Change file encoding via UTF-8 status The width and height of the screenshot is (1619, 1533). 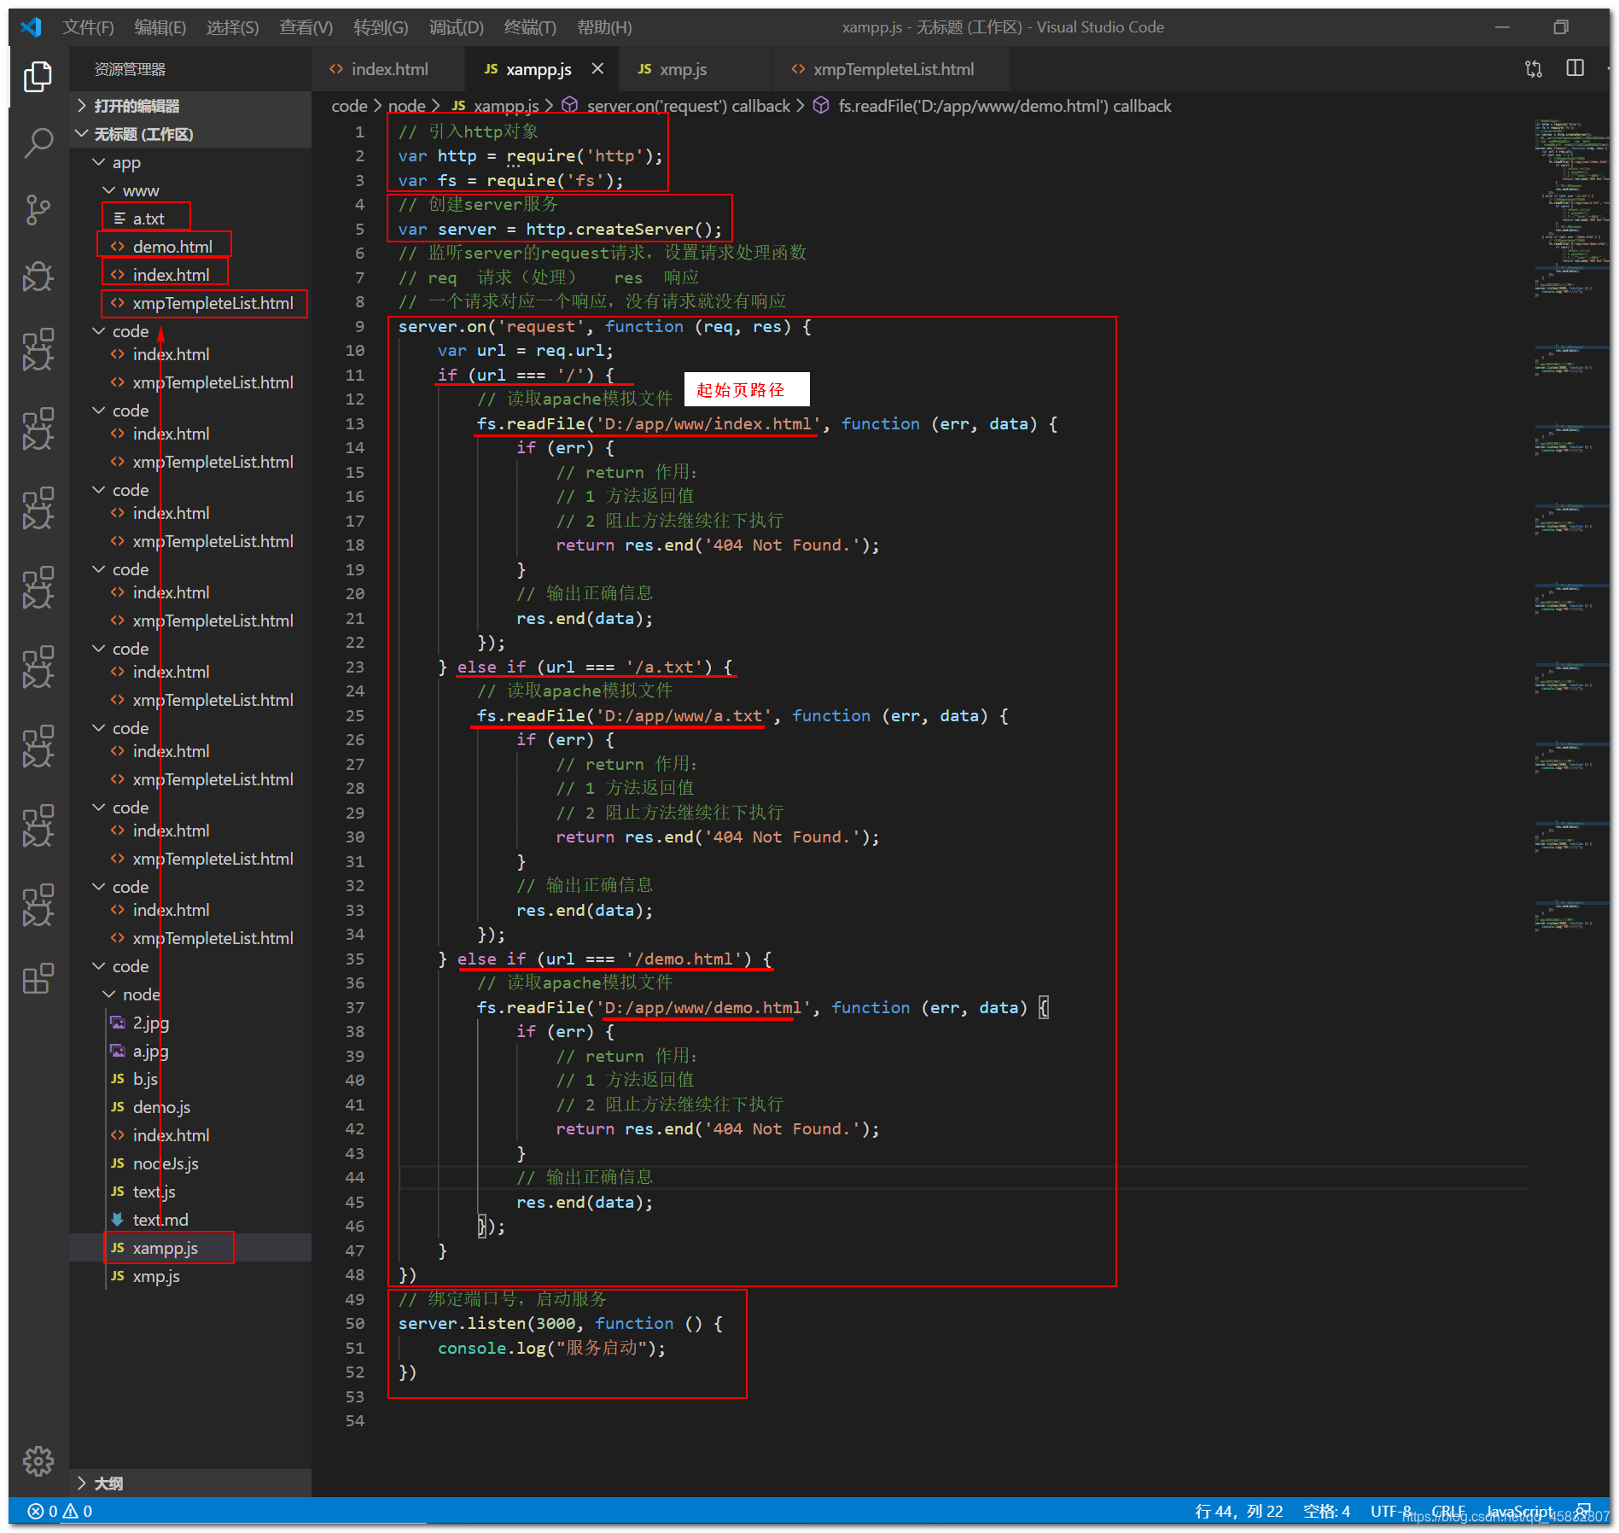click(1390, 1511)
